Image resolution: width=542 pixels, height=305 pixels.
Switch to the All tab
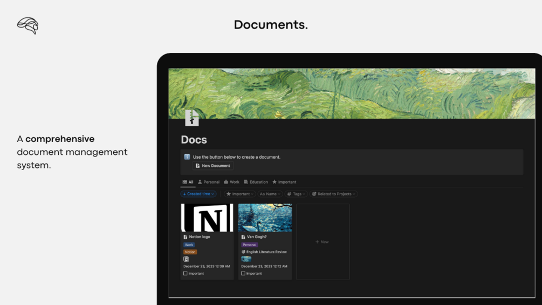coord(188,182)
